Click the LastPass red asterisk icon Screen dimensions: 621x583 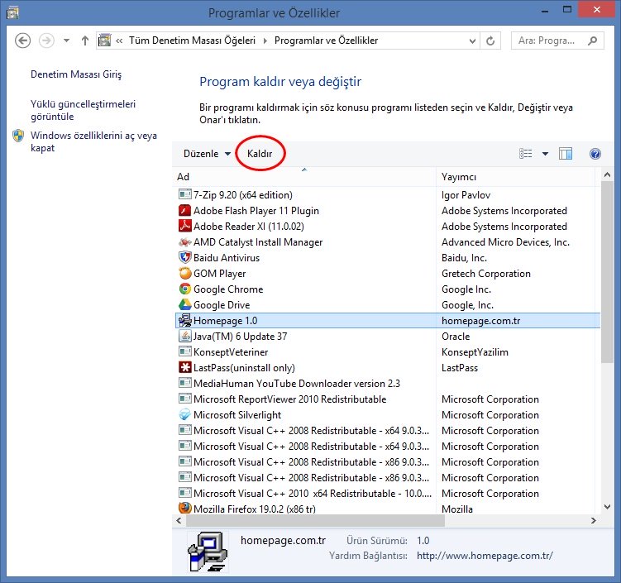(x=184, y=367)
